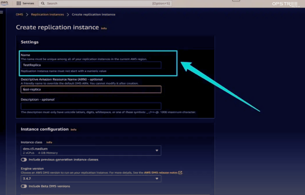Go to DMS breadcrumb
This screenshot has height=195, width=305.
[x=19, y=14]
